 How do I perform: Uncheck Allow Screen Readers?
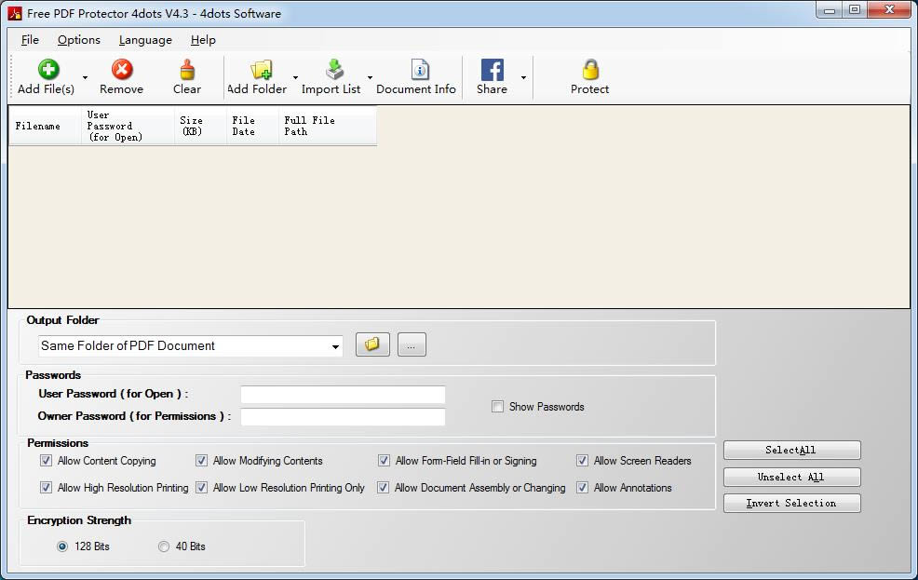[x=583, y=461]
